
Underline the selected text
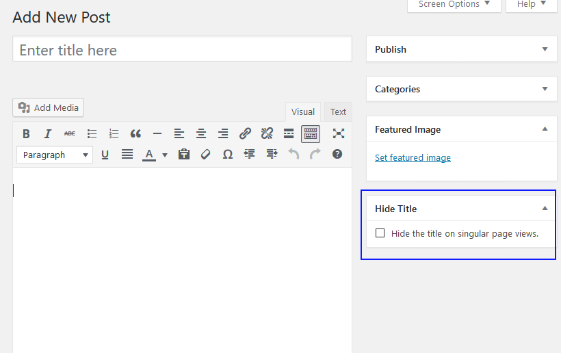click(105, 155)
